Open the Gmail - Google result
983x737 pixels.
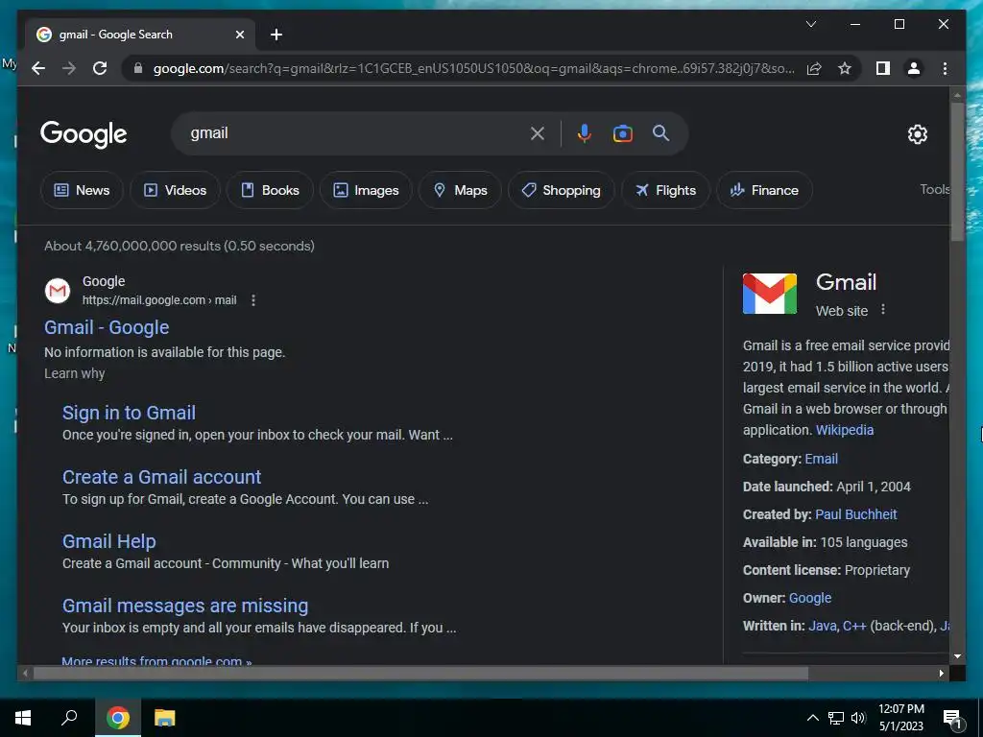tap(107, 327)
